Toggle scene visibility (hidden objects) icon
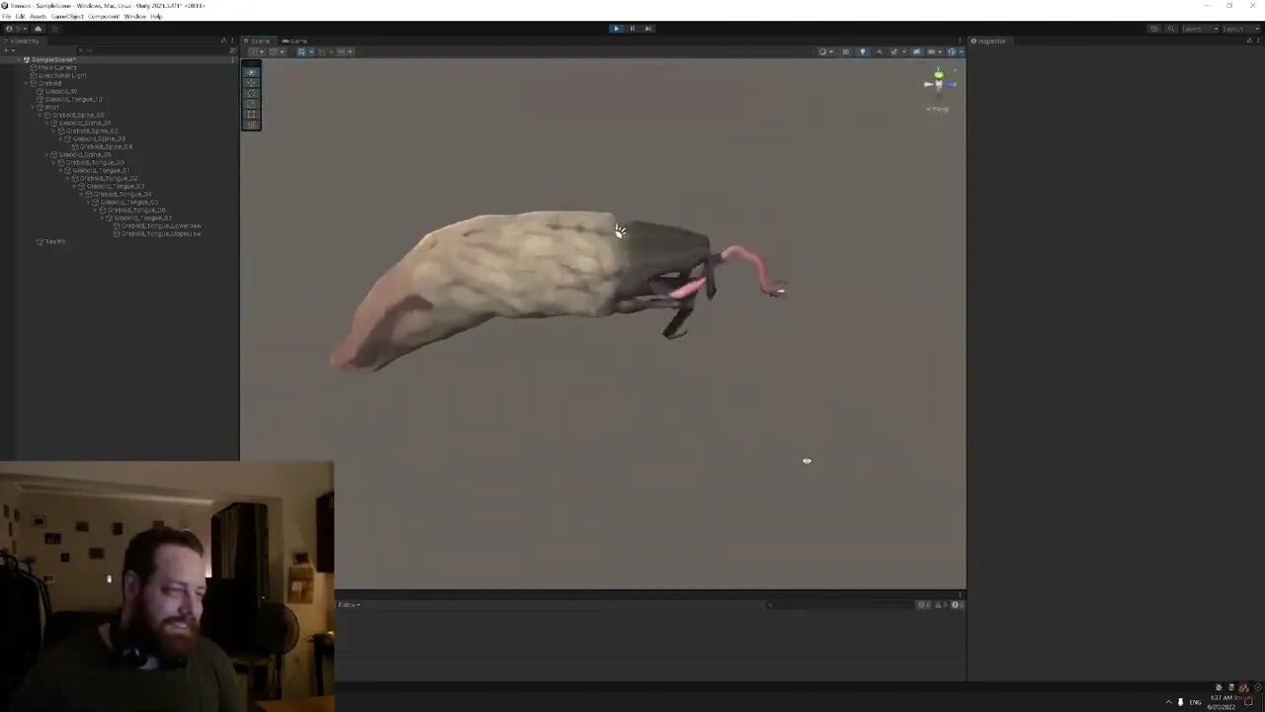1265x712 pixels. click(916, 51)
